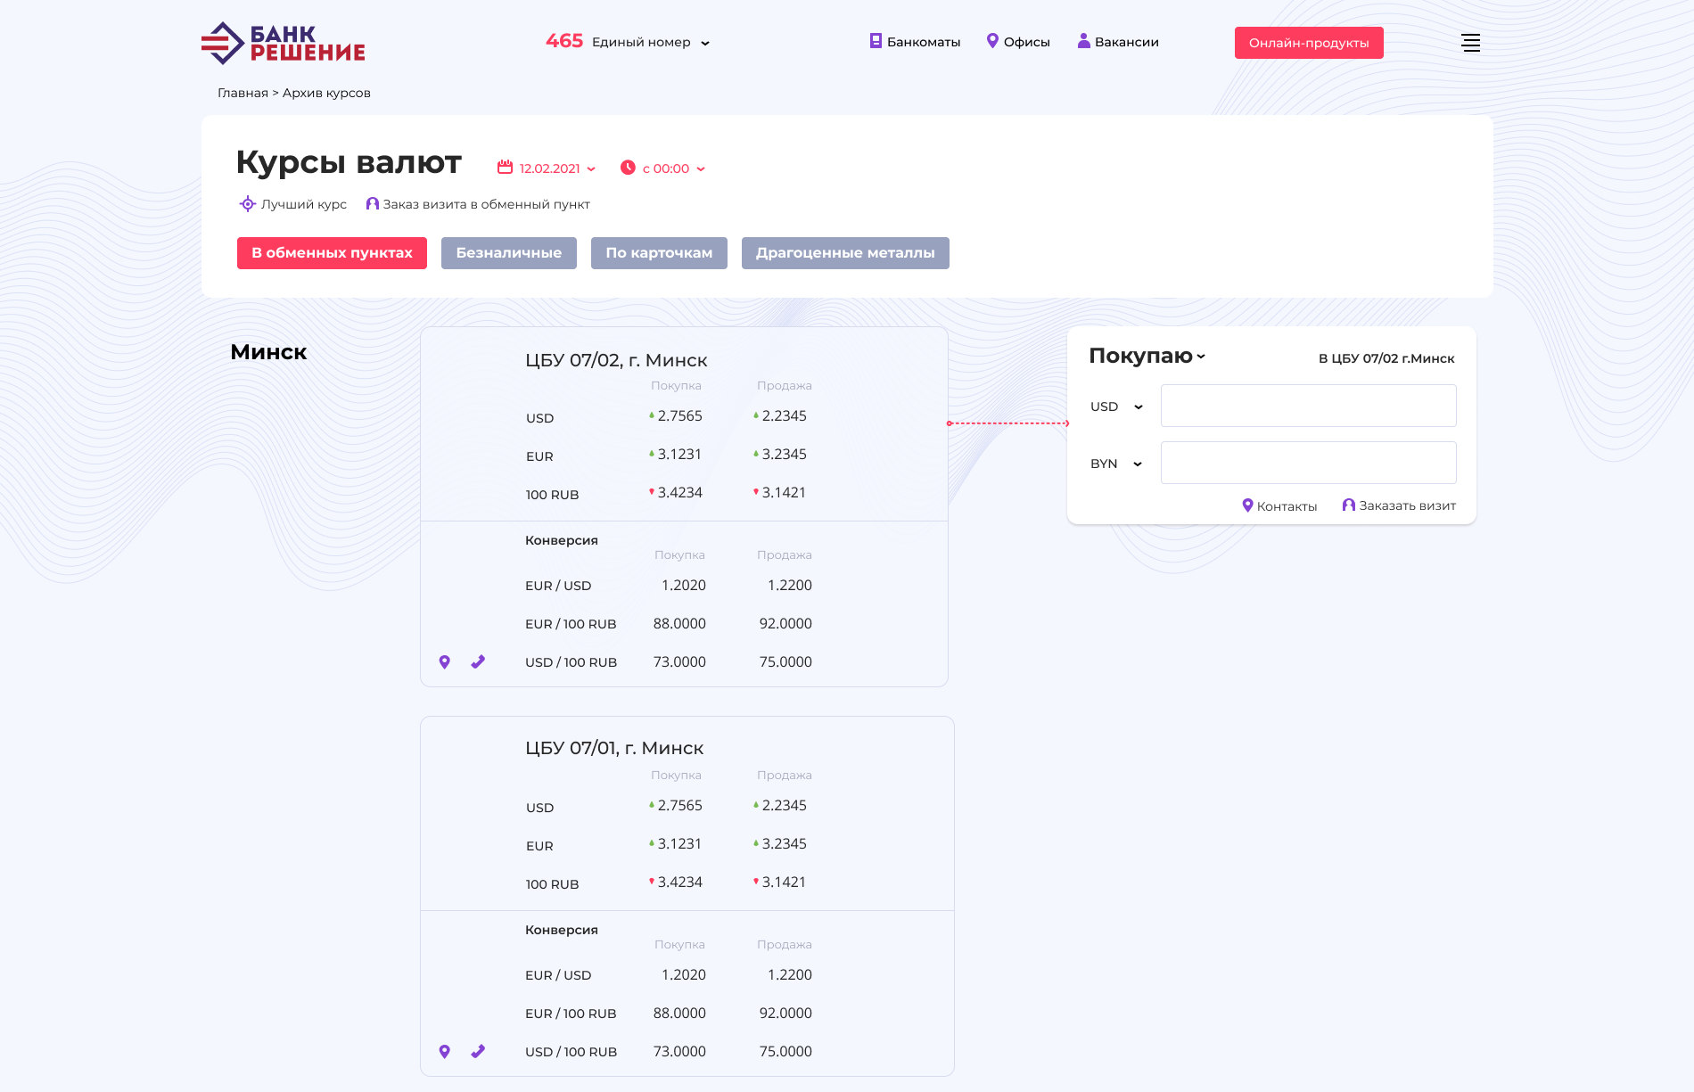1694x1092 pixels.
Task: Expand the Покупаю operation dropdown
Action: click(1147, 357)
